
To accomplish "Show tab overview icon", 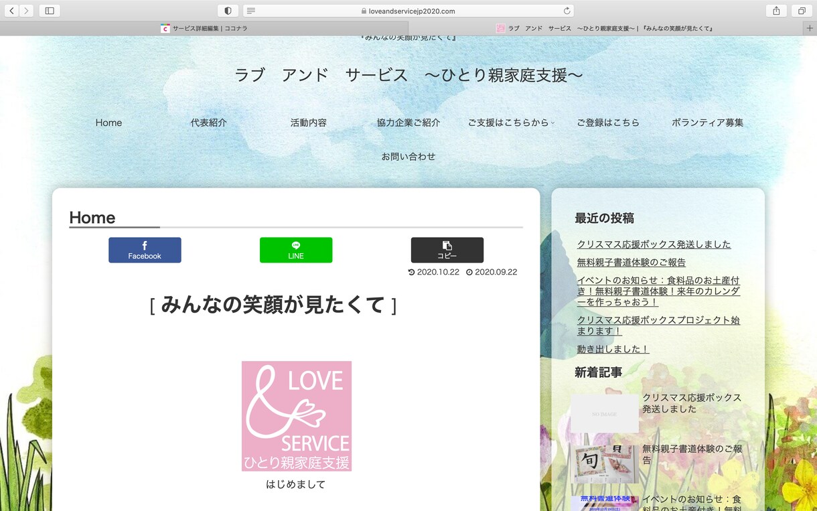I will point(801,11).
